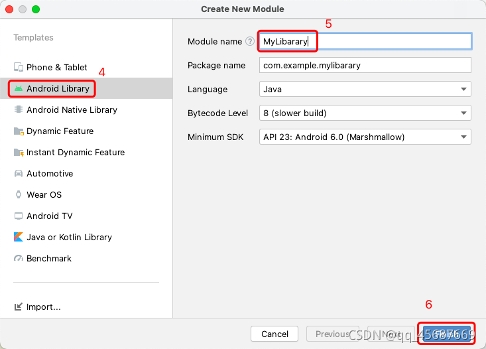Open the Bytecode Level dropdown

(365, 113)
